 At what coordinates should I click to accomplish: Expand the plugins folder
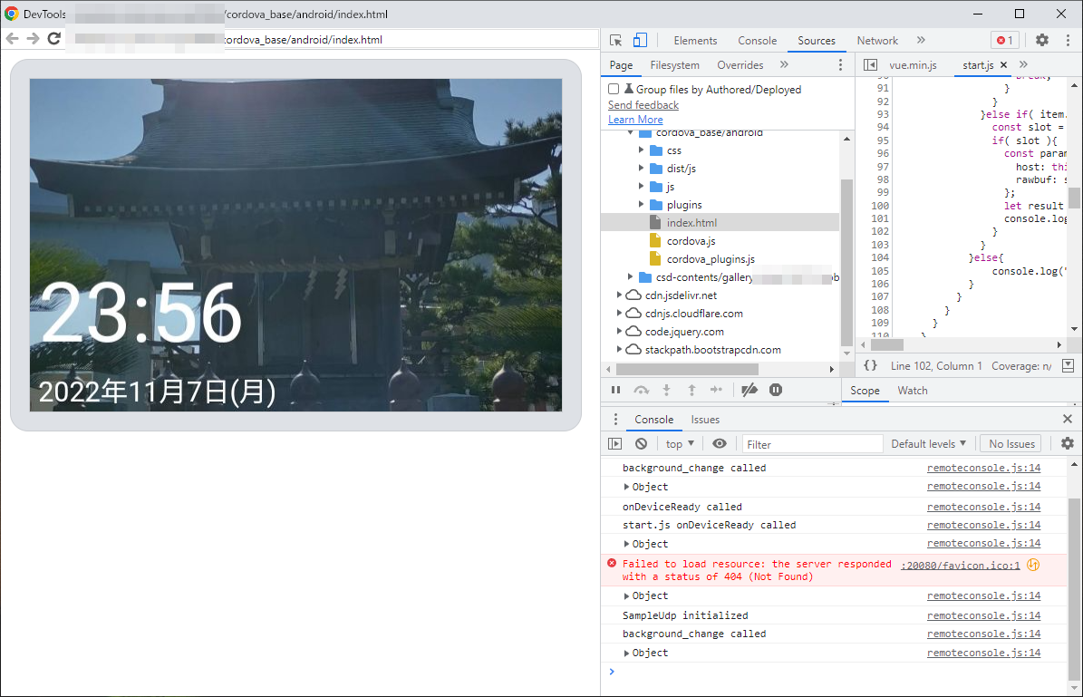pyautogui.click(x=641, y=204)
